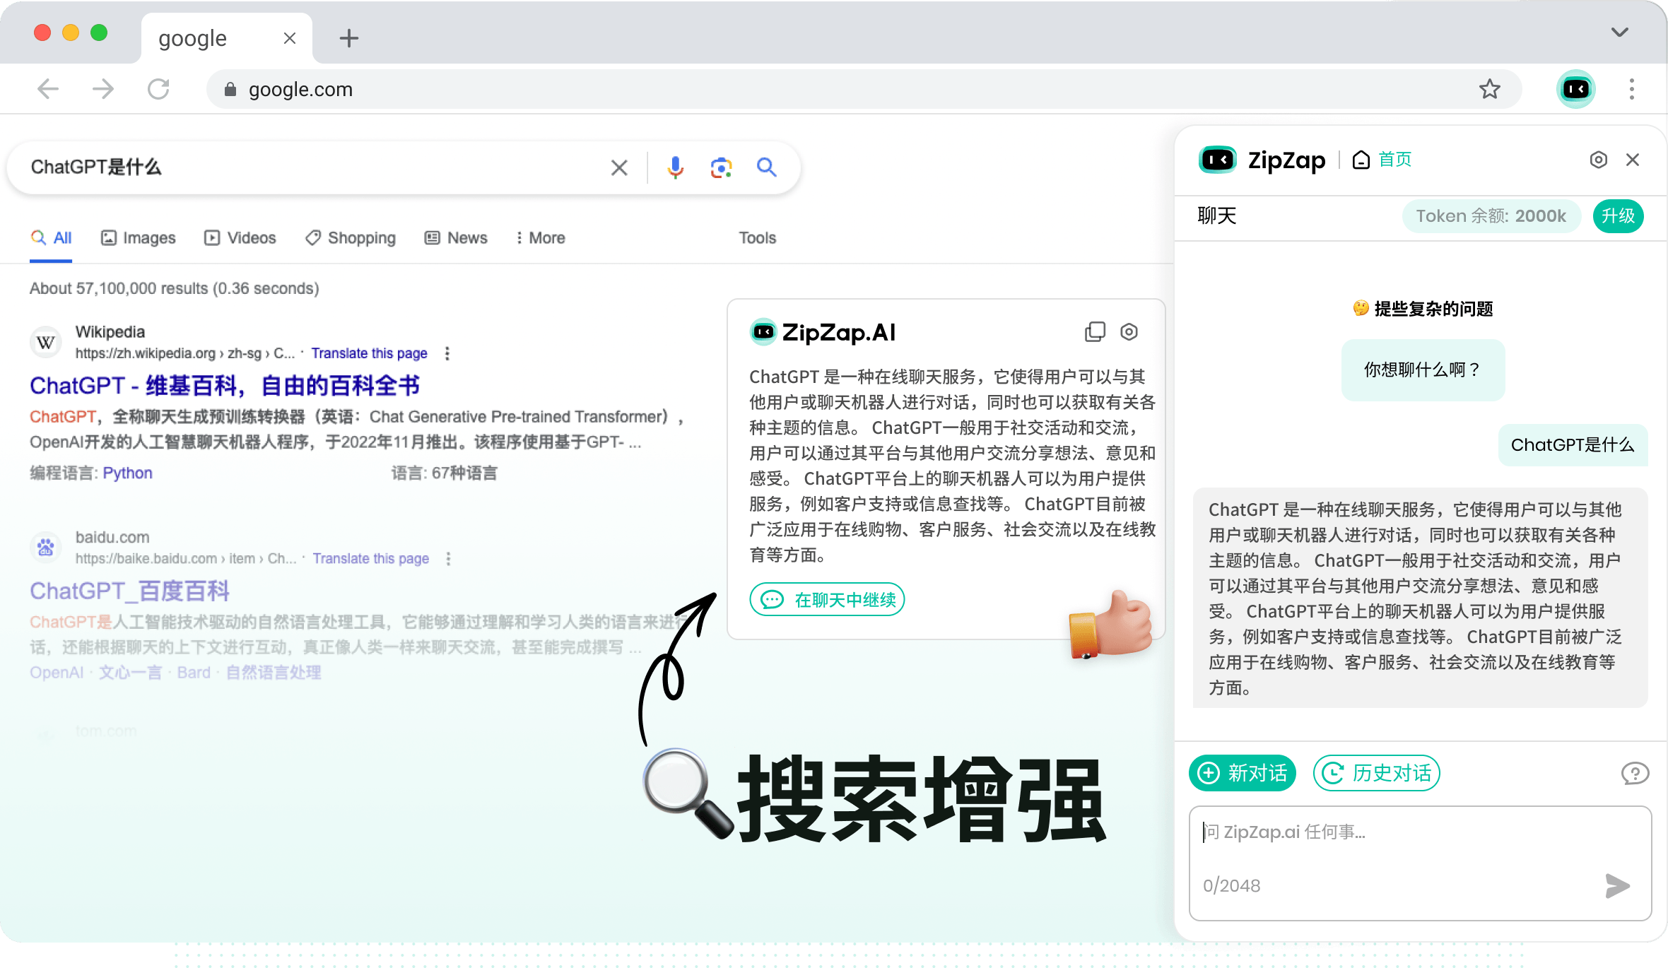
Task: Open options menu for Wikipedia result
Action: coord(447,353)
